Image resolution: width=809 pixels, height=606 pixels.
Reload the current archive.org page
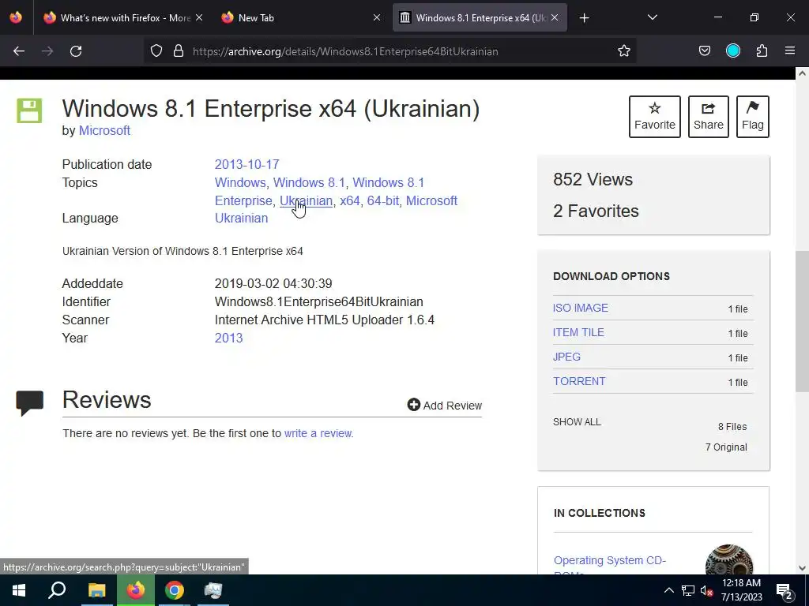click(x=76, y=51)
